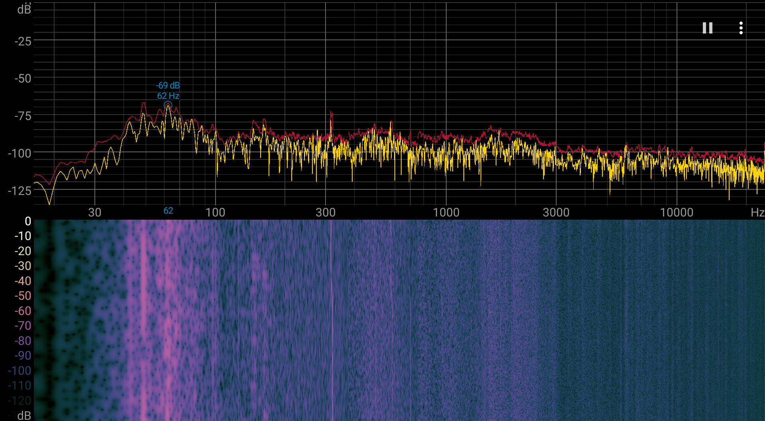Click the '-50' dB spectrum axis label

click(x=23, y=79)
